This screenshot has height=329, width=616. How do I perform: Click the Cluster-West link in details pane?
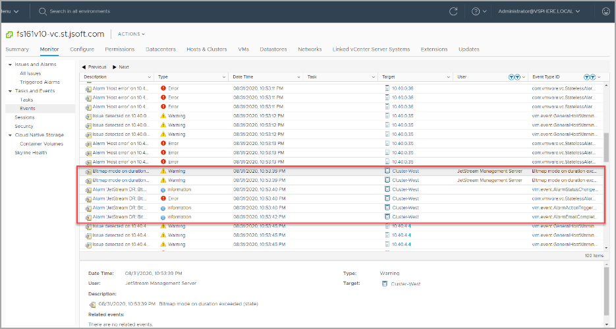pos(406,284)
